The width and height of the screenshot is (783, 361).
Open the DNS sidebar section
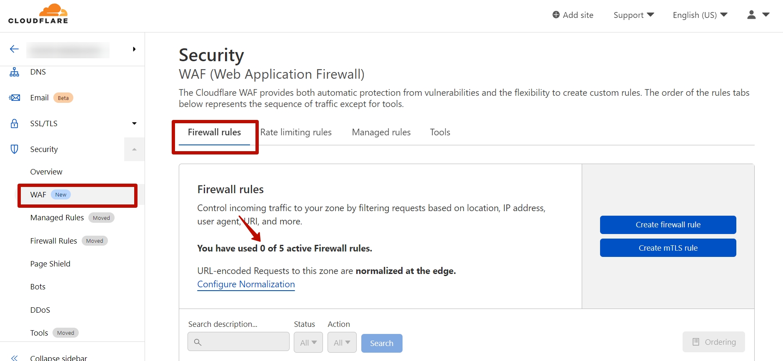[38, 72]
